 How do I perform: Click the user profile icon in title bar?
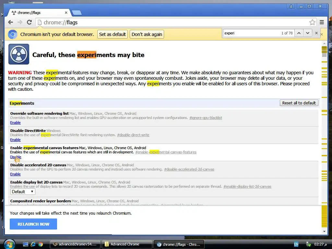(x=291, y=6)
